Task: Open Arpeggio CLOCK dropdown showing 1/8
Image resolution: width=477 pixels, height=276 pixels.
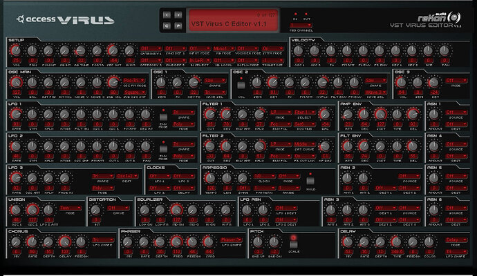Action: pos(264,176)
